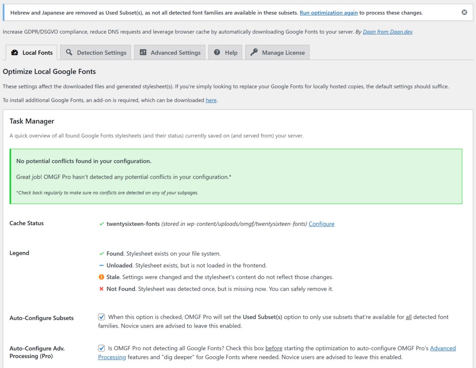Open the Help tab

(225, 52)
